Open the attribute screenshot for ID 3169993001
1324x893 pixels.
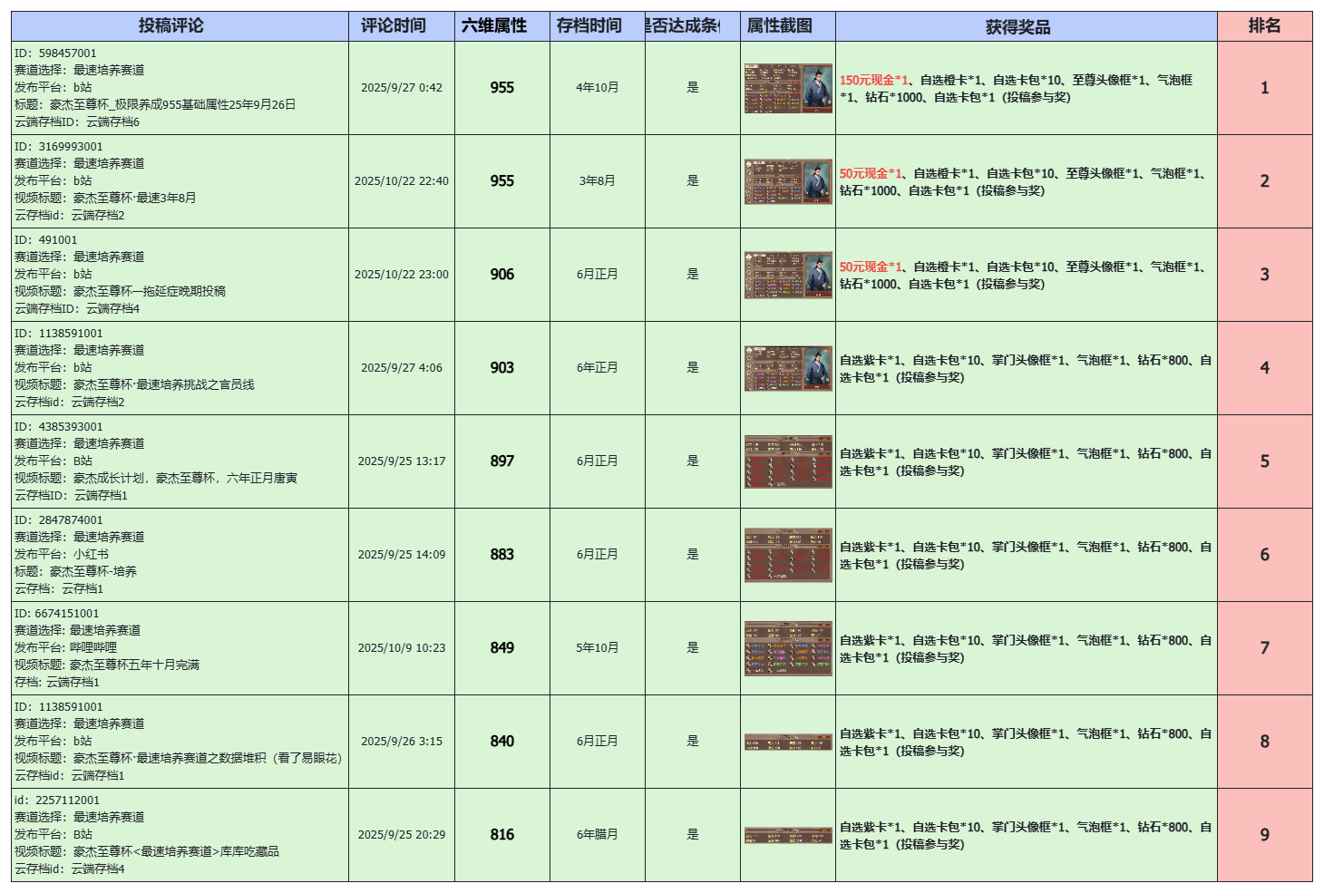pos(788,181)
